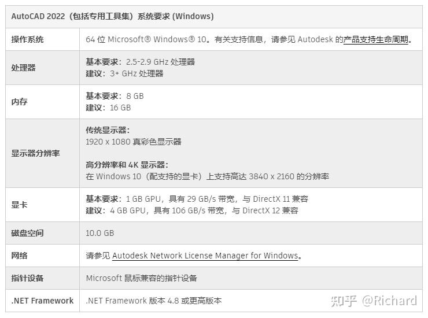Select the 磁盘空间 row label

(27, 233)
